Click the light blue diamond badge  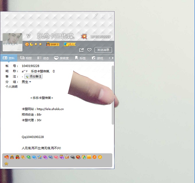pyautogui.click(x=34, y=157)
